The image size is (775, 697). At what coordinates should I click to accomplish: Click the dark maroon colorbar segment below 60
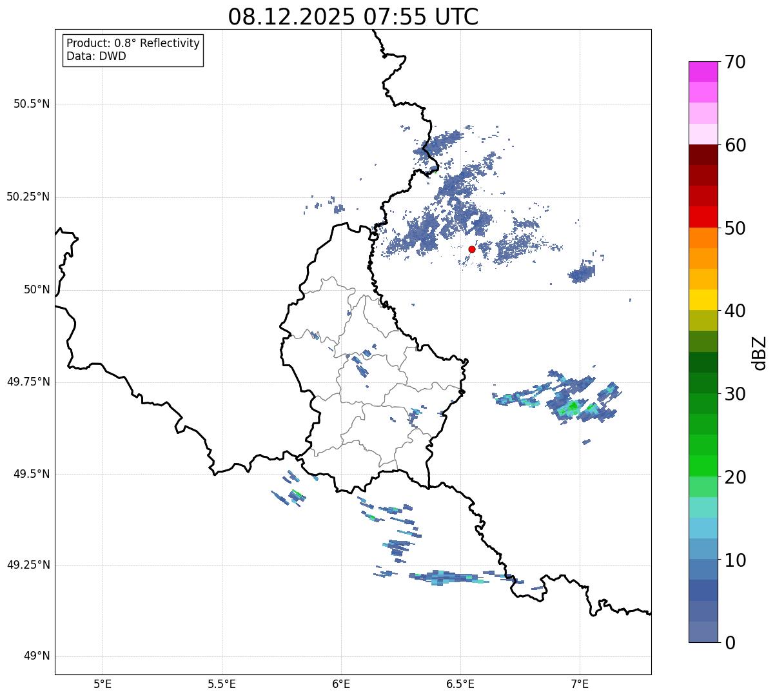pyautogui.click(x=703, y=155)
